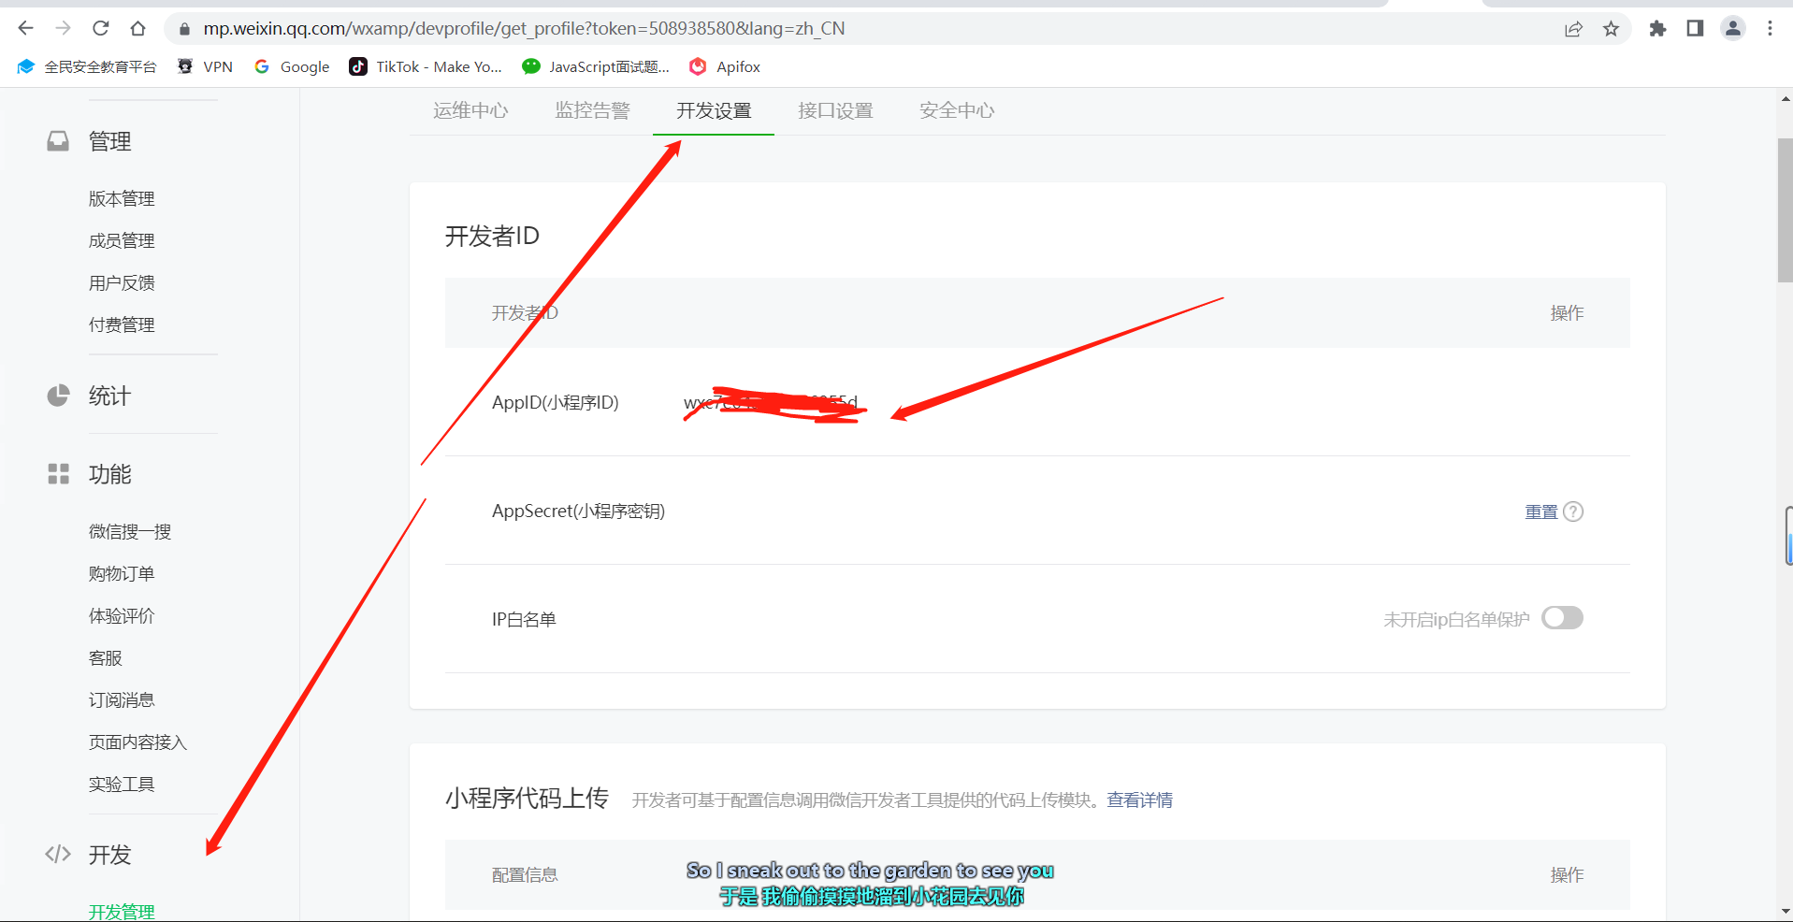Viewport: 1793px width, 922px height.
Task: Click the browser forward arrow
Action: coord(63,28)
